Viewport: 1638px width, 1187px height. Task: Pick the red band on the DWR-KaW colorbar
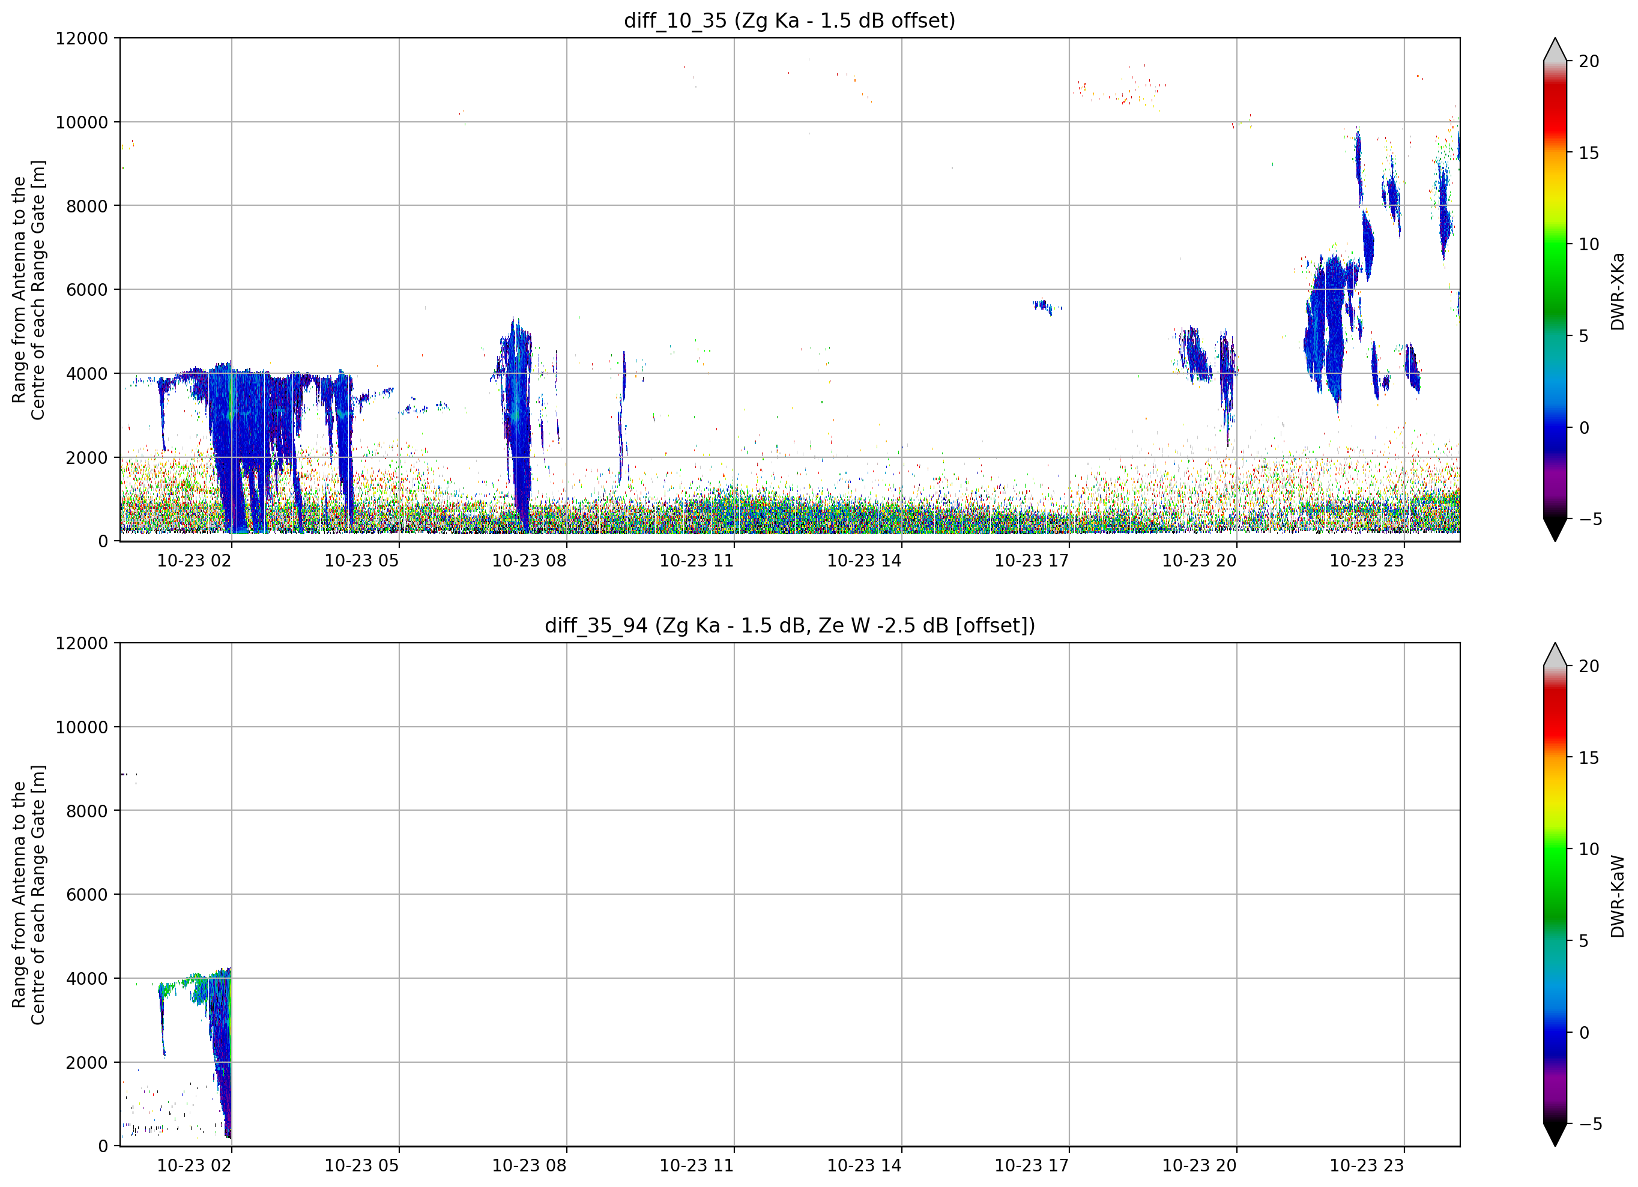point(1555,711)
